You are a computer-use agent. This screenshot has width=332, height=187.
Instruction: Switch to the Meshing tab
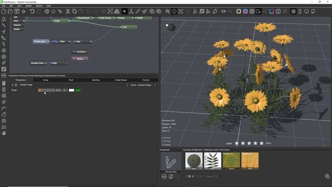(x=95, y=80)
